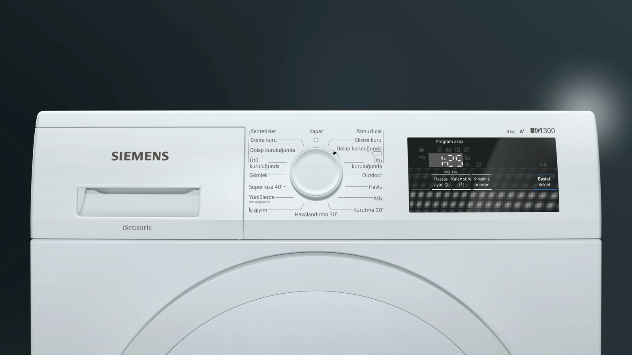632x355 pixels.
Task: Tap the drying heat waves icon
Action: pyautogui.click(x=439, y=149)
